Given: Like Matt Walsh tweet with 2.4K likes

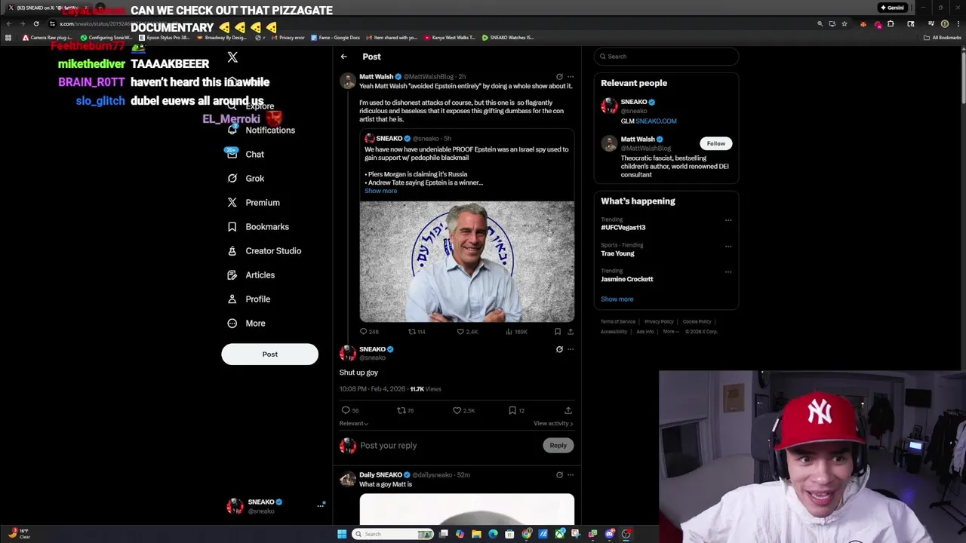Looking at the screenshot, I should click(x=467, y=331).
